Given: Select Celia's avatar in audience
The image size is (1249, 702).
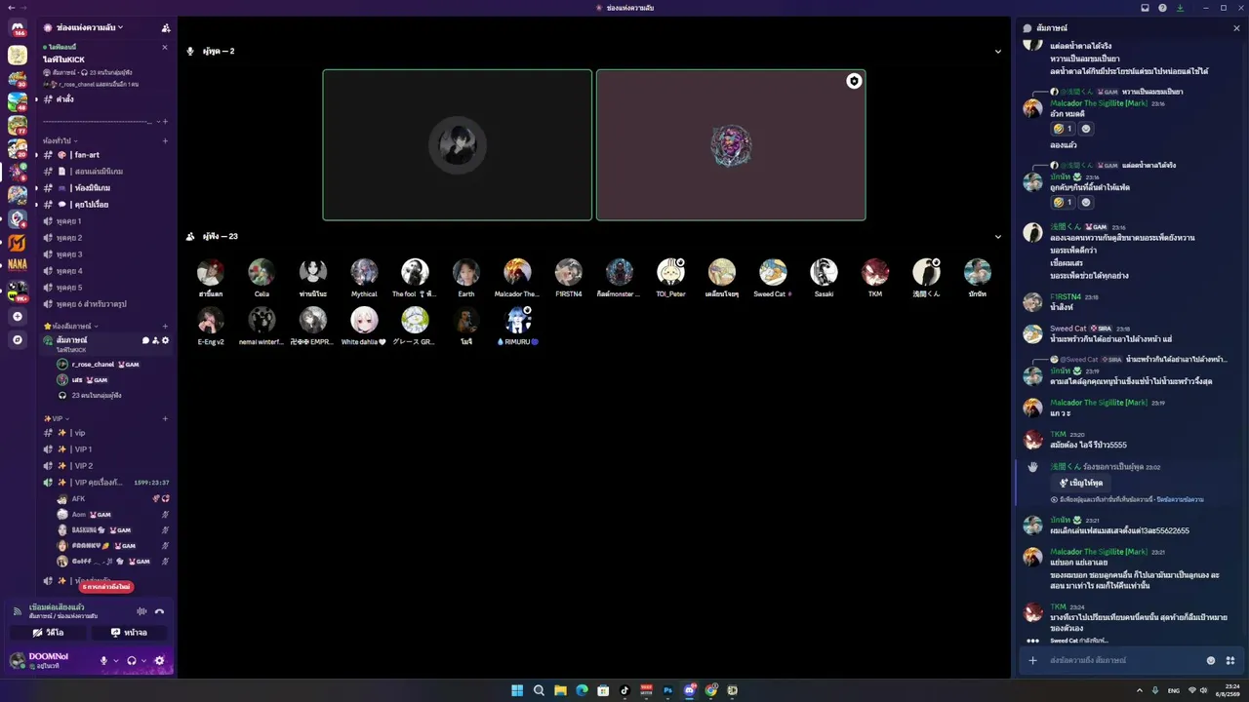Looking at the screenshot, I should tap(262, 271).
